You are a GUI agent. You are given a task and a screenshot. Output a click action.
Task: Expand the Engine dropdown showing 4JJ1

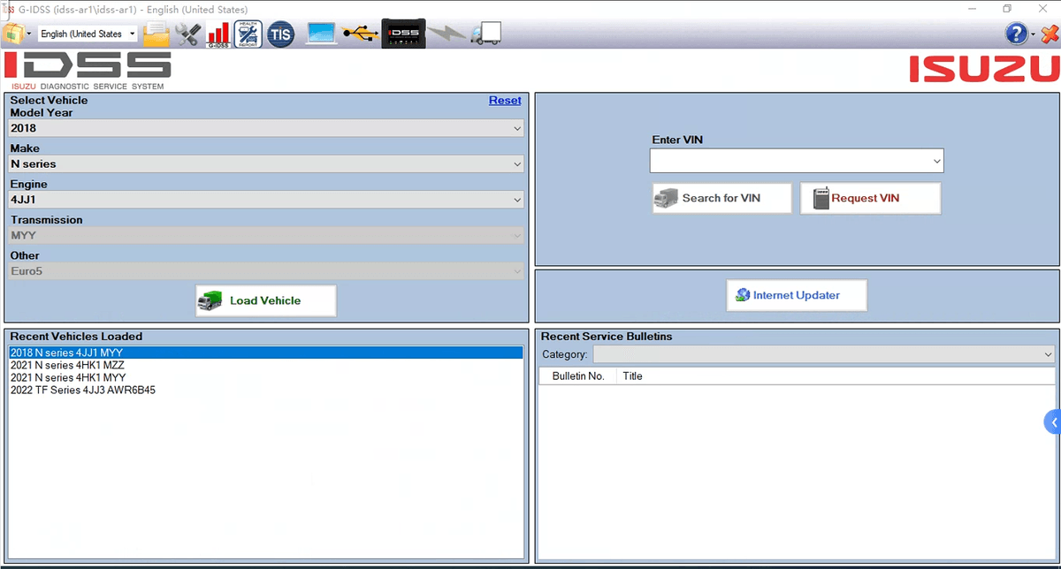pyautogui.click(x=266, y=201)
